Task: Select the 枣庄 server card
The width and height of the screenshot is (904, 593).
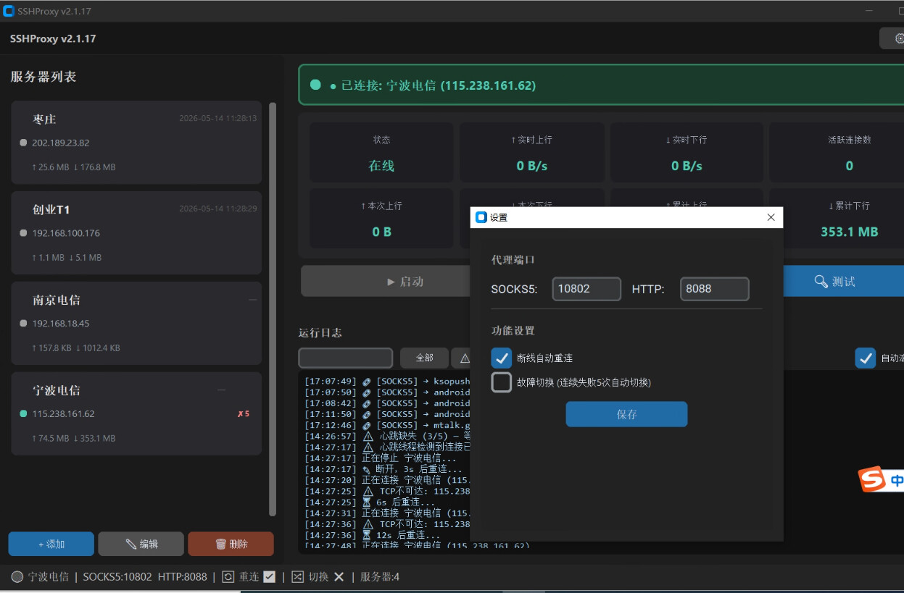Action: tap(136, 142)
